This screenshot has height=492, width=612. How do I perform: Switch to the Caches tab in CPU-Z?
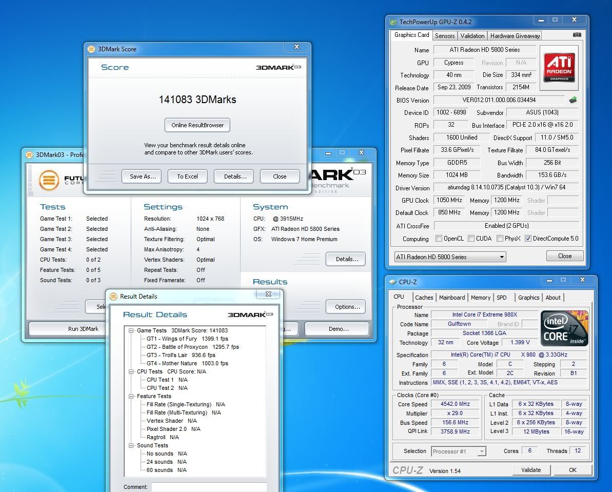click(424, 298)
